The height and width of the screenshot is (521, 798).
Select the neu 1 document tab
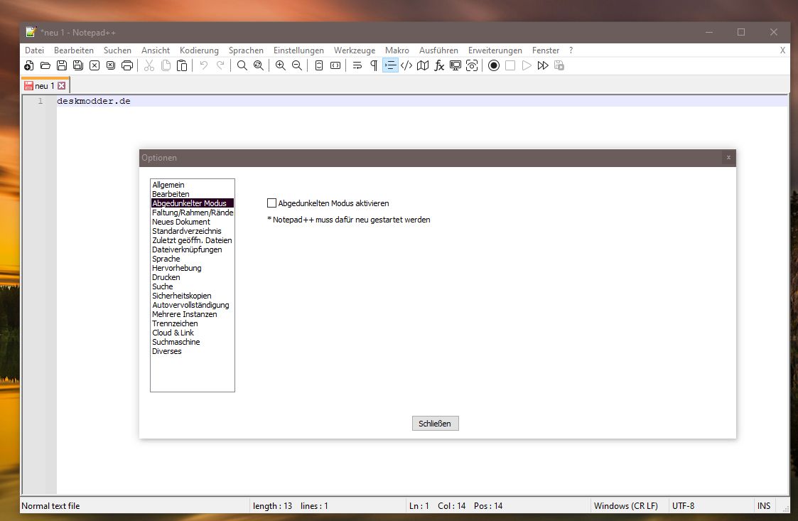(x=45, y=85)
